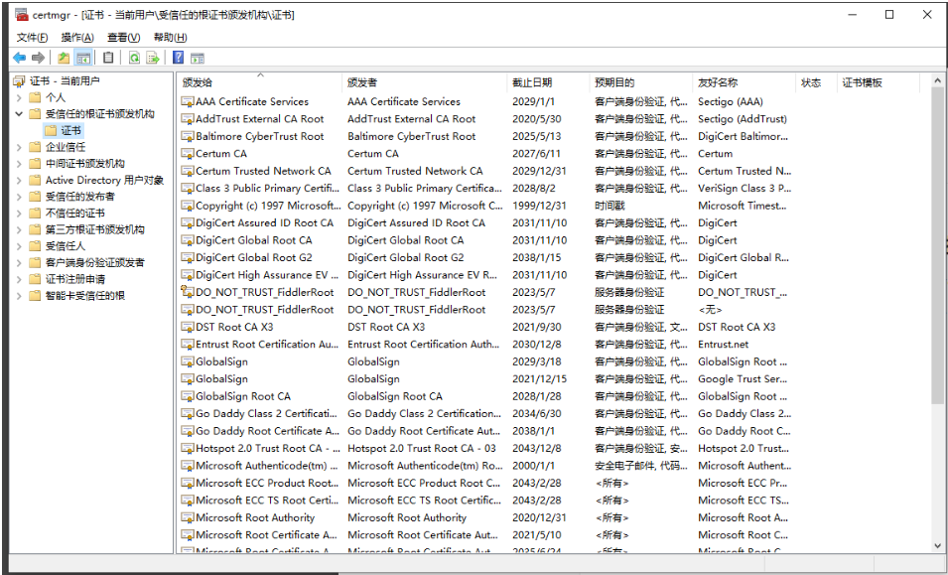This screenshot has width=948, height=575.
Task: Click the Back arrow toolbar icon
Action: pos(19,58)
